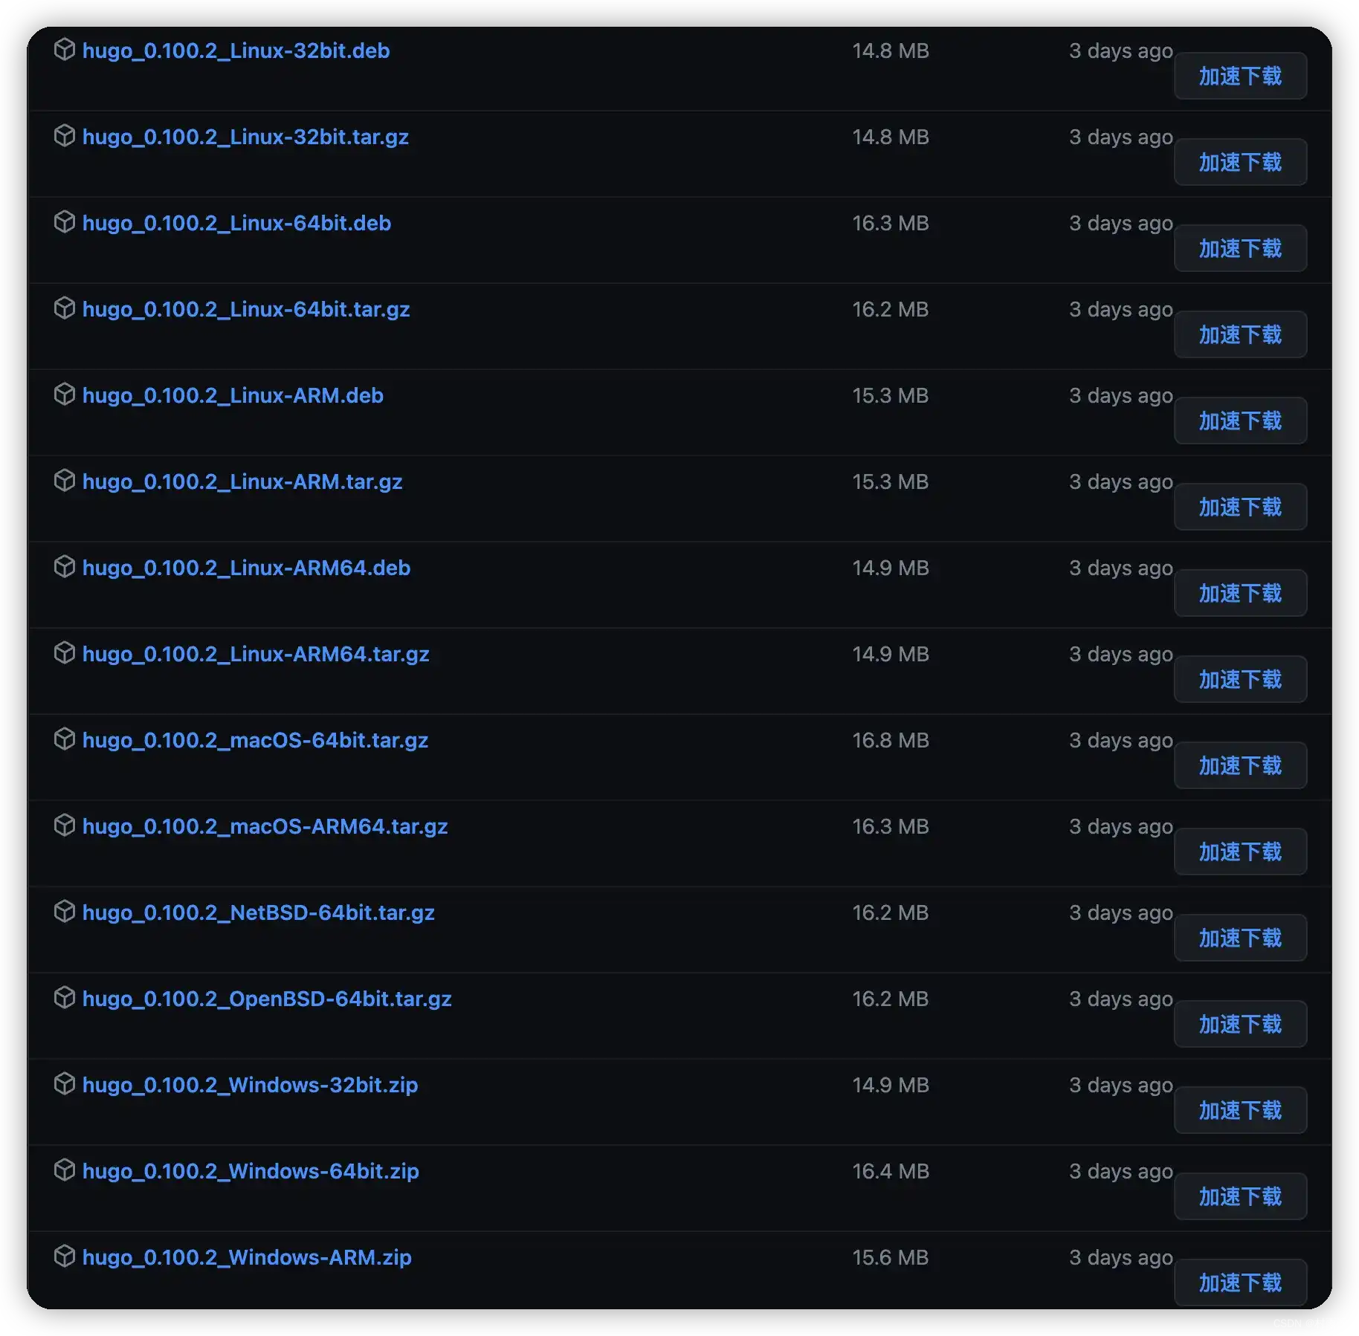Open the hugo_0.100.2_OpenBSD-64bit.tar.gz file link

pos(267,999)
